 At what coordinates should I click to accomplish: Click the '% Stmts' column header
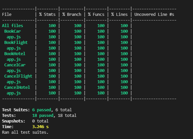tap(47, 15)
